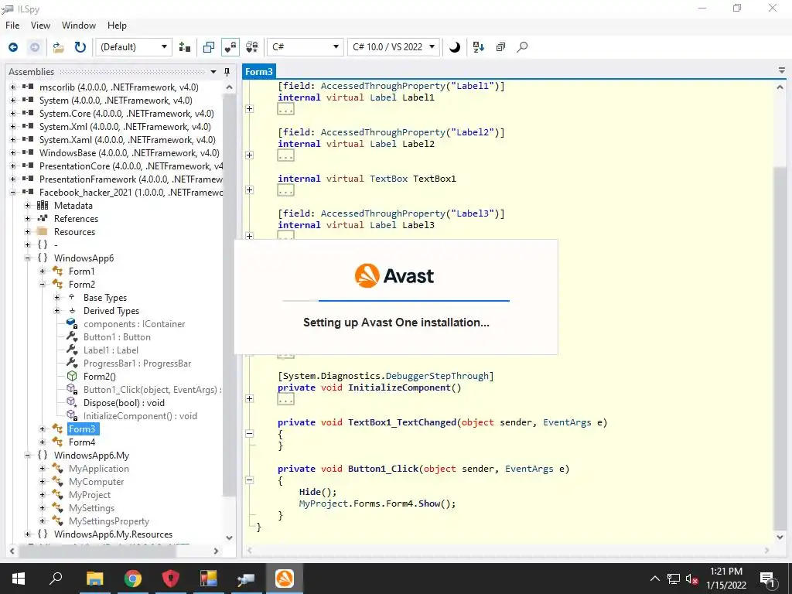Expand the Form1 class node
This screenshot has width=792, height=594.
click(43, 271)
